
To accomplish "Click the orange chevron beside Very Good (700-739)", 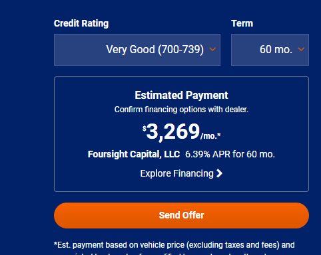I will tap(212, 49).
